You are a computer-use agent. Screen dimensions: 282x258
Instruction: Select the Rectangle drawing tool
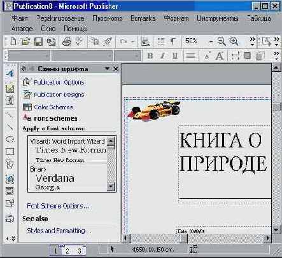click(x=10, y=151)
